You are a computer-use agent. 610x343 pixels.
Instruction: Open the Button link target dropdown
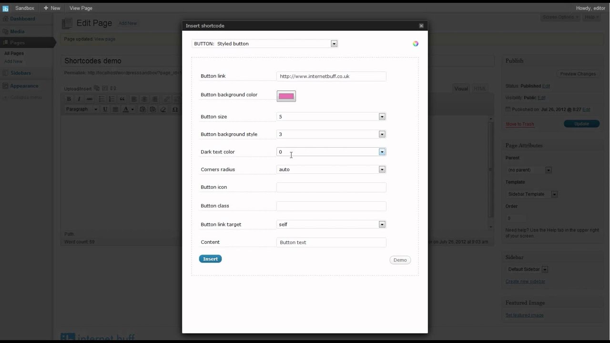(331, 224)
